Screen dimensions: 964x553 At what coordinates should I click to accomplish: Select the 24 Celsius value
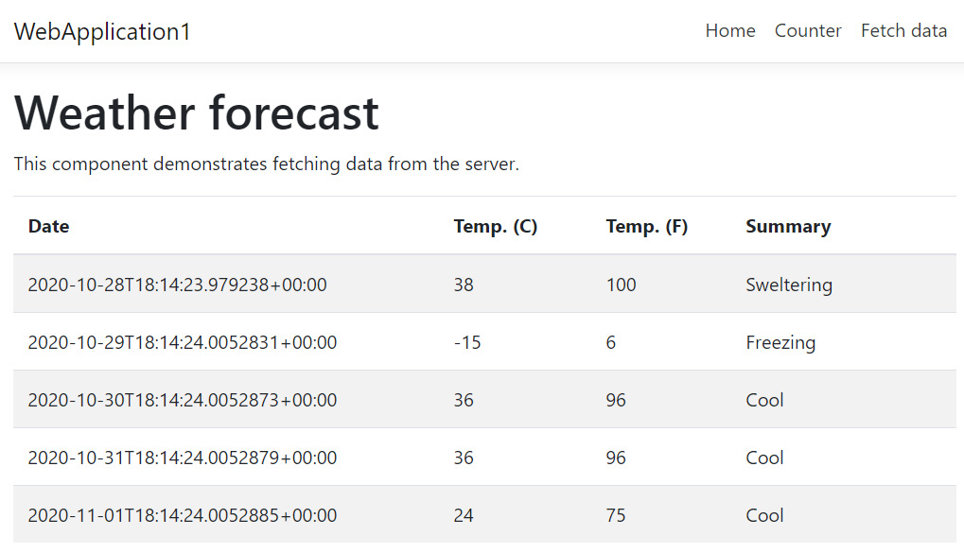click(x=464, y=515)
